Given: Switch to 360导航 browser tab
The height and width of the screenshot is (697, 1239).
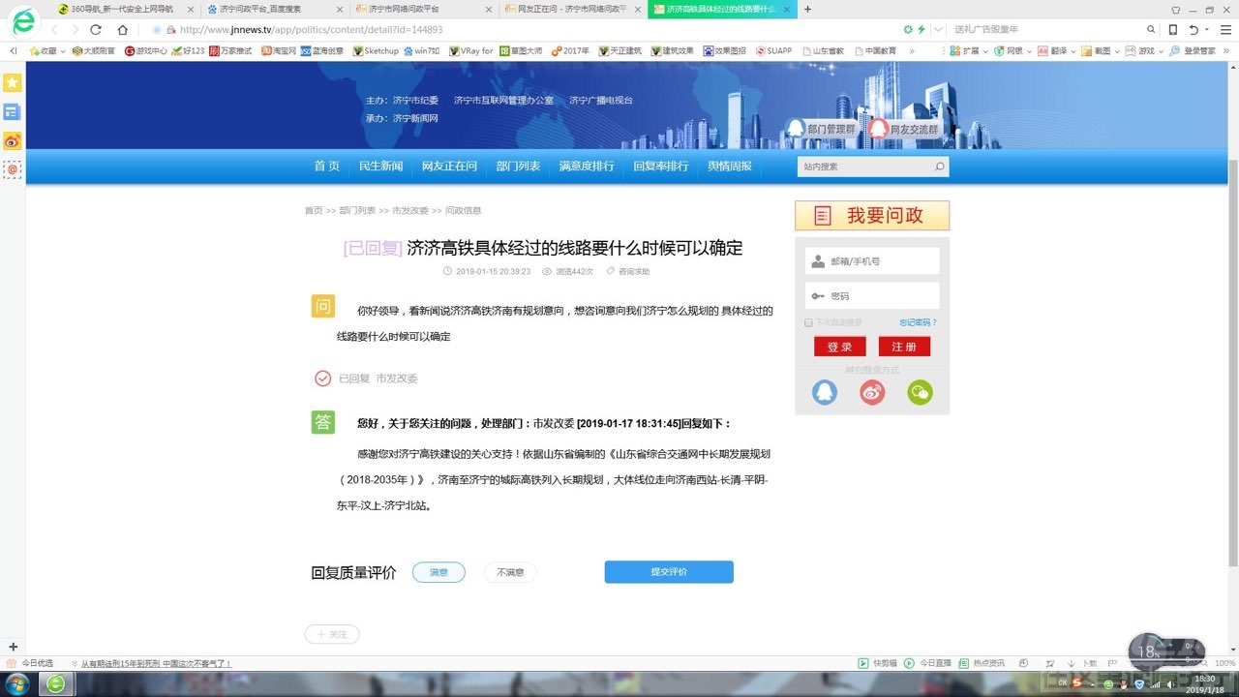Looking at the screenshot, I should click(x=124, y=9).
